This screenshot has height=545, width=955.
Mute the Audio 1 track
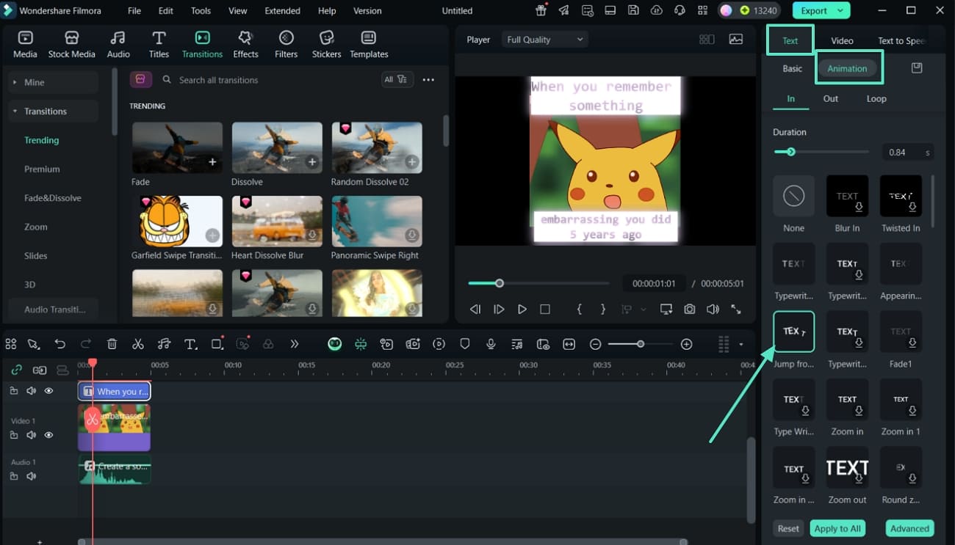pos(31,476)
